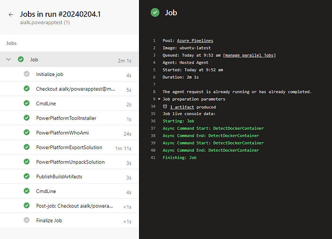This screenshot has width=332, height=239.
Task: Expand Job preparation parameters section
Action: 159,99
